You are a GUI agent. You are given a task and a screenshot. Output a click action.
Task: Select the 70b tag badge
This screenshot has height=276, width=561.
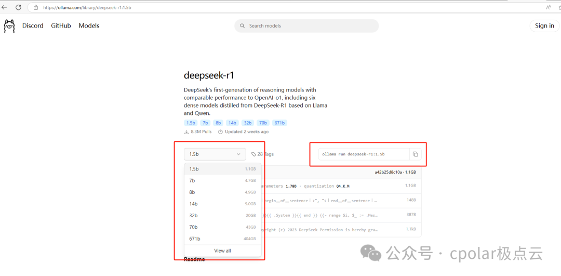tap(263, 123)
